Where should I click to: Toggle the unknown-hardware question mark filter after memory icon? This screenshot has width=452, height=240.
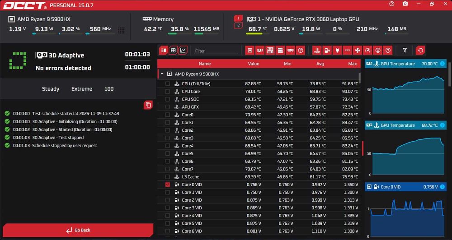[301, 51]
